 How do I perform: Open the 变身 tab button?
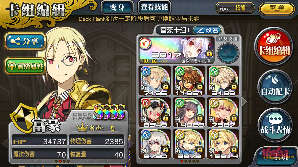[x=117, y=7]
